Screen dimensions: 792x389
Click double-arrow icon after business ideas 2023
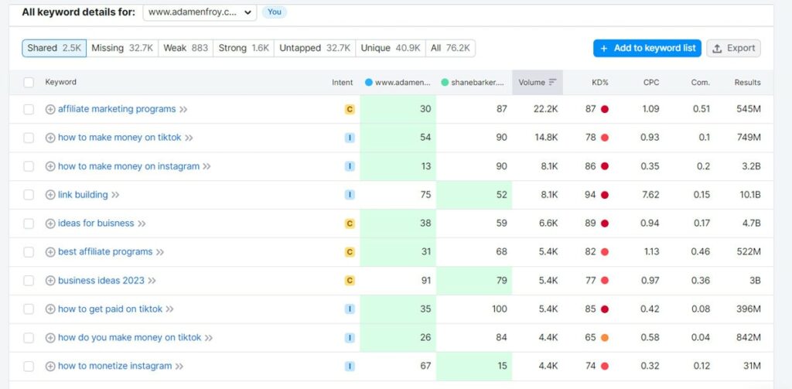click(152, 281)
